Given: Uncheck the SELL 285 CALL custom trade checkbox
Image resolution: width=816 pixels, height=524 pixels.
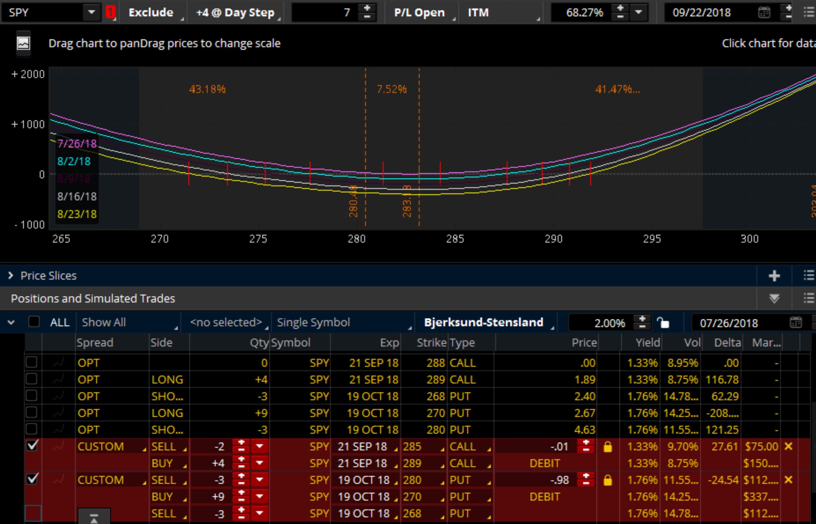Looking at the screenshot, I should coord(32,446).
